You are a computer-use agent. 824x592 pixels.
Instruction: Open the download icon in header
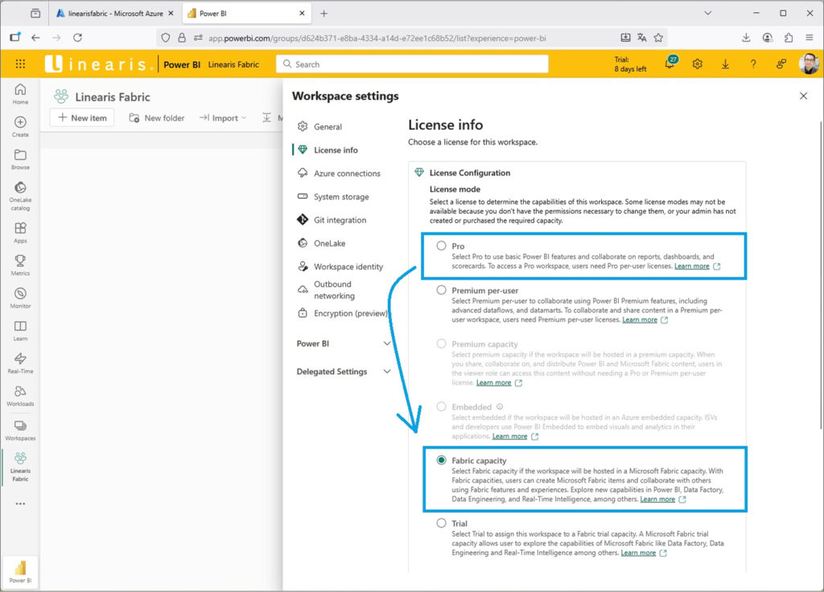[x=725, y=64]
